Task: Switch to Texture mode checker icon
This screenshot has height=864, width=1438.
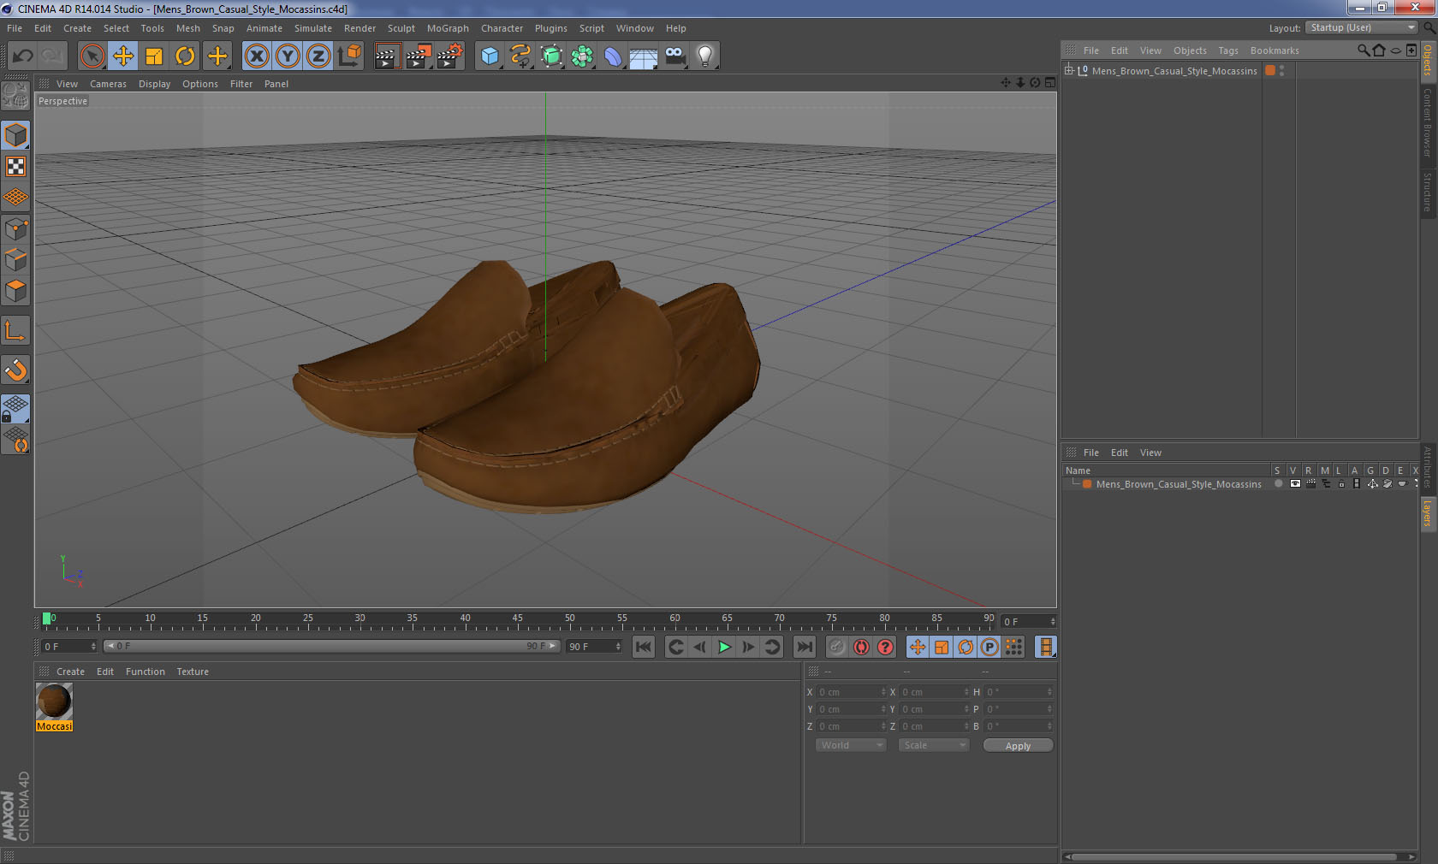Action: [15, 166]
